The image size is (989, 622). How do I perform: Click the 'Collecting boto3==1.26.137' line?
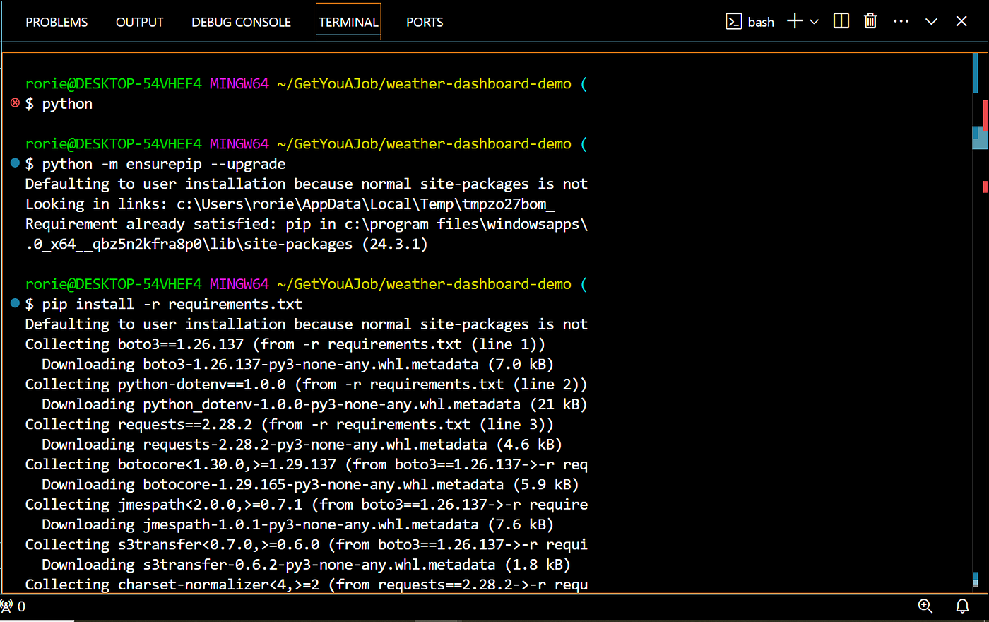(x=285, y=344)
